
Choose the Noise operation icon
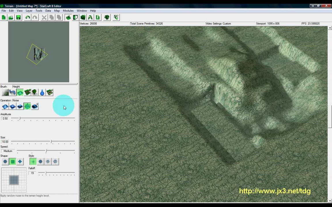27,106
